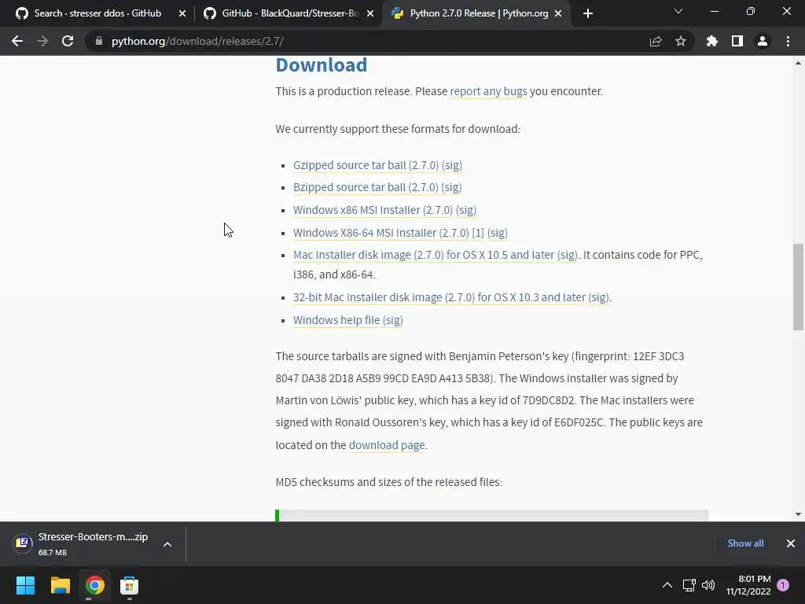Download the 32-bit Mac Installer disk image (2.7.0)
Viewport: 805px width, 604px height.
[x=439, y=297]
